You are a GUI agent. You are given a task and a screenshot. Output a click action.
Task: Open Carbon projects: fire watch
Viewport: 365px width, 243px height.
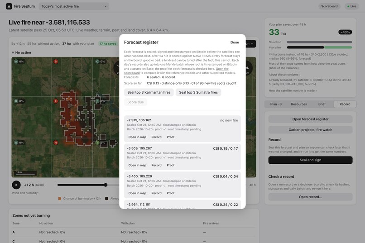pyautogui.click(x=310, y=130)
